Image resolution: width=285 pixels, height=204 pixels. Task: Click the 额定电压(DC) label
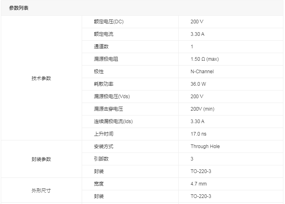(109, 22)
